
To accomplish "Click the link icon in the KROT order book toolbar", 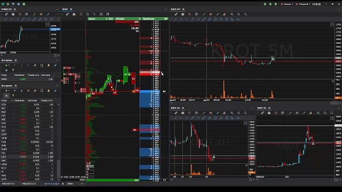I will 67,14.
